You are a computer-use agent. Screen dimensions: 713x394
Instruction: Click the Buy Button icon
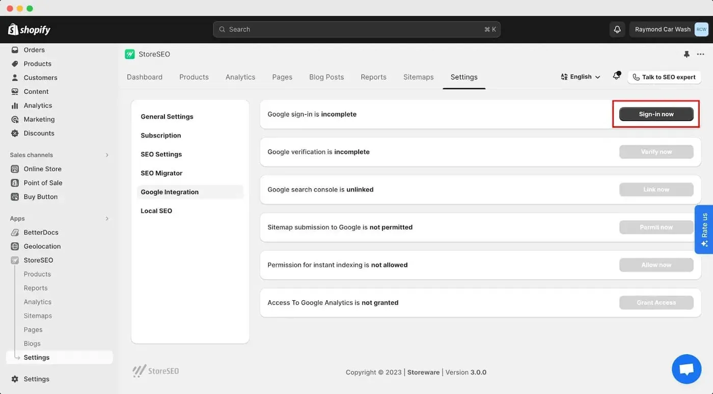[x=15, y=197]
